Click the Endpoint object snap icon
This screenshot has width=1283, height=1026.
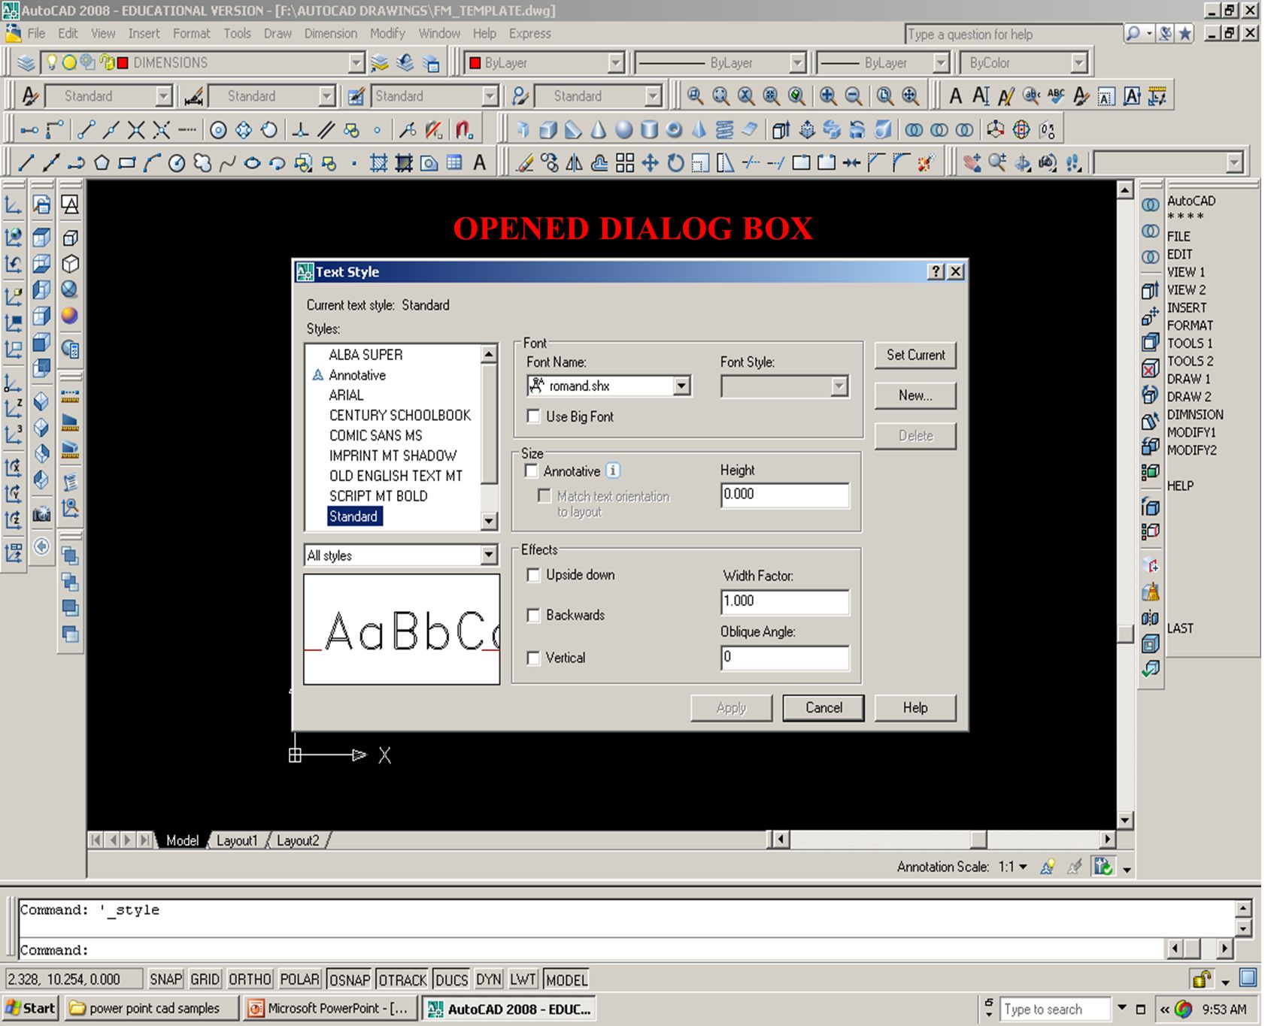click(86, 129)
